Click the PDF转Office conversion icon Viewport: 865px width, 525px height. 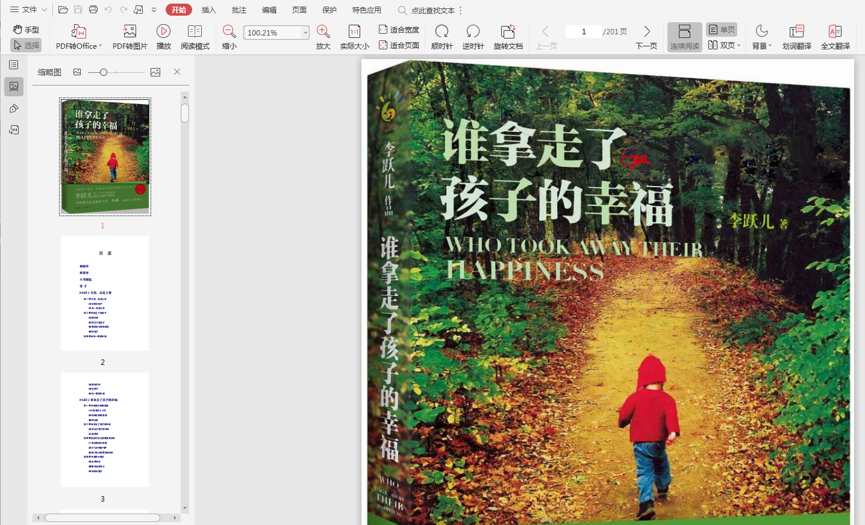[x=79, y=32]
